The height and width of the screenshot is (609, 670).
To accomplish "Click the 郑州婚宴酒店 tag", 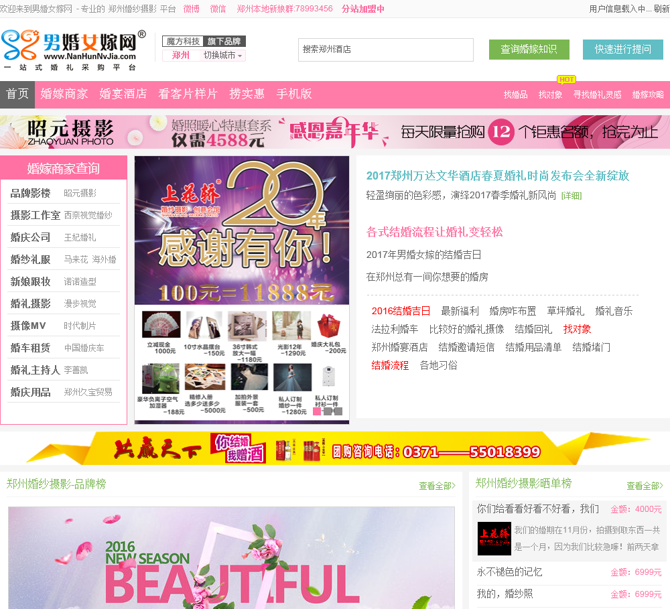I will tap(399, 348).
